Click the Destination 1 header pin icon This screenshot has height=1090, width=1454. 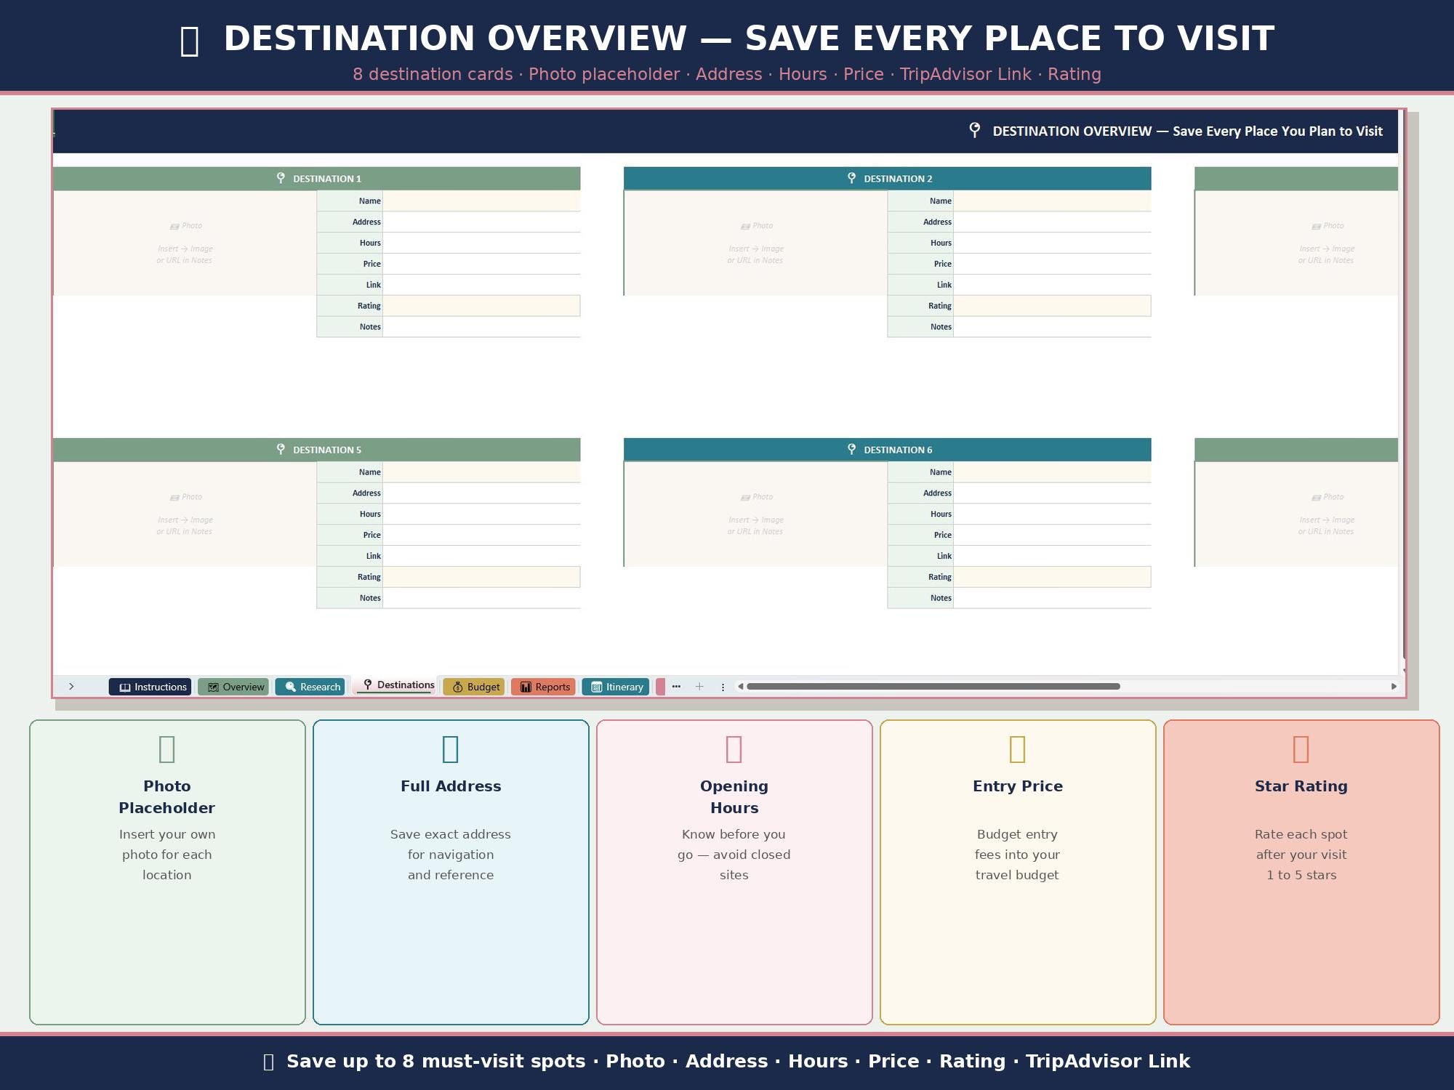pyautogui.click(x=281, y=178)
